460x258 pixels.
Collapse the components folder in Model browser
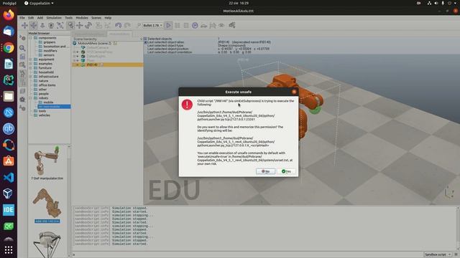click(x=30, y=38)
